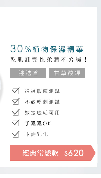Image resolution: width=101 pixels, height=178 pixels.
Task: Click the checkmark beside 手濕濕OK
Action: click(16, 123)
